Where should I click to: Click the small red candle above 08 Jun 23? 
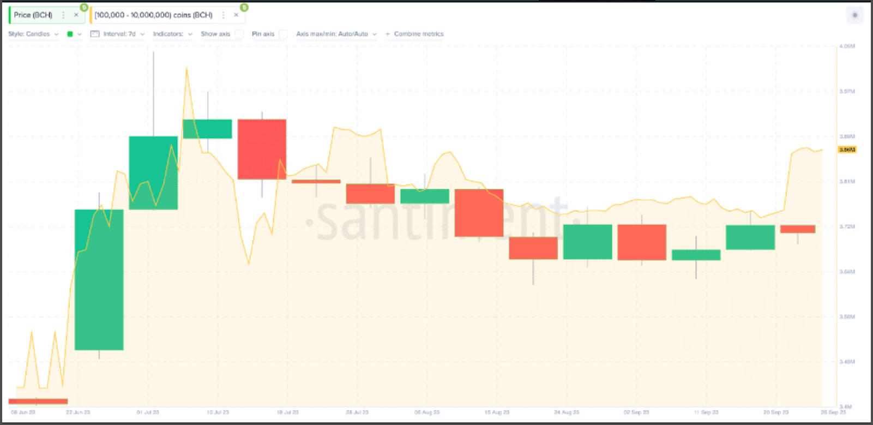38,402
